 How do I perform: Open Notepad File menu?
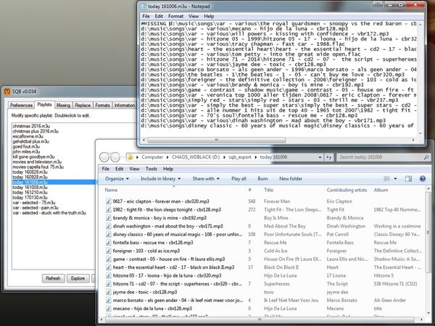click(x=146, y=16)
